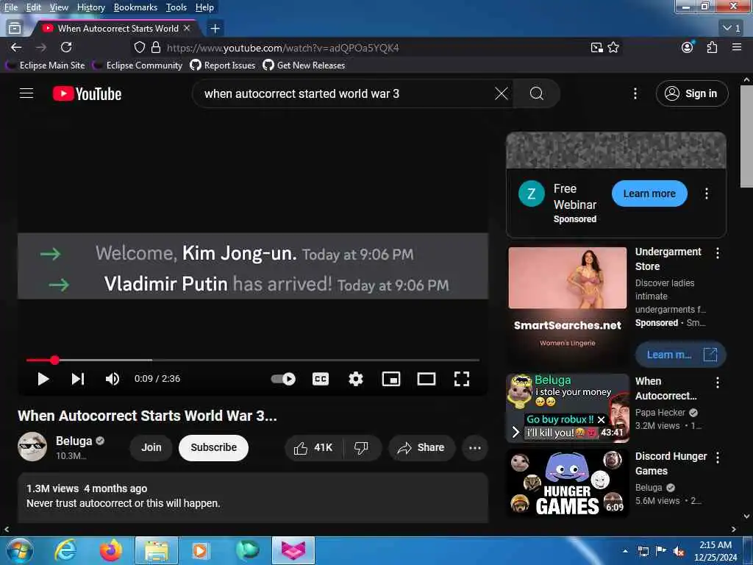The width and height of the screenshot is (753, 565).
Task: Open Undergarment Store ad options menu
Action: [718, 253]
